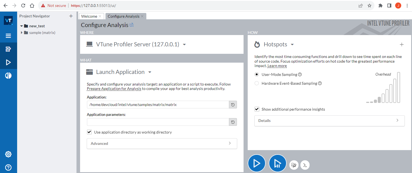The height and width of the screenshot is (173, 412).
Task: Click the search binaries folder icon
Action: pos(294,165)
